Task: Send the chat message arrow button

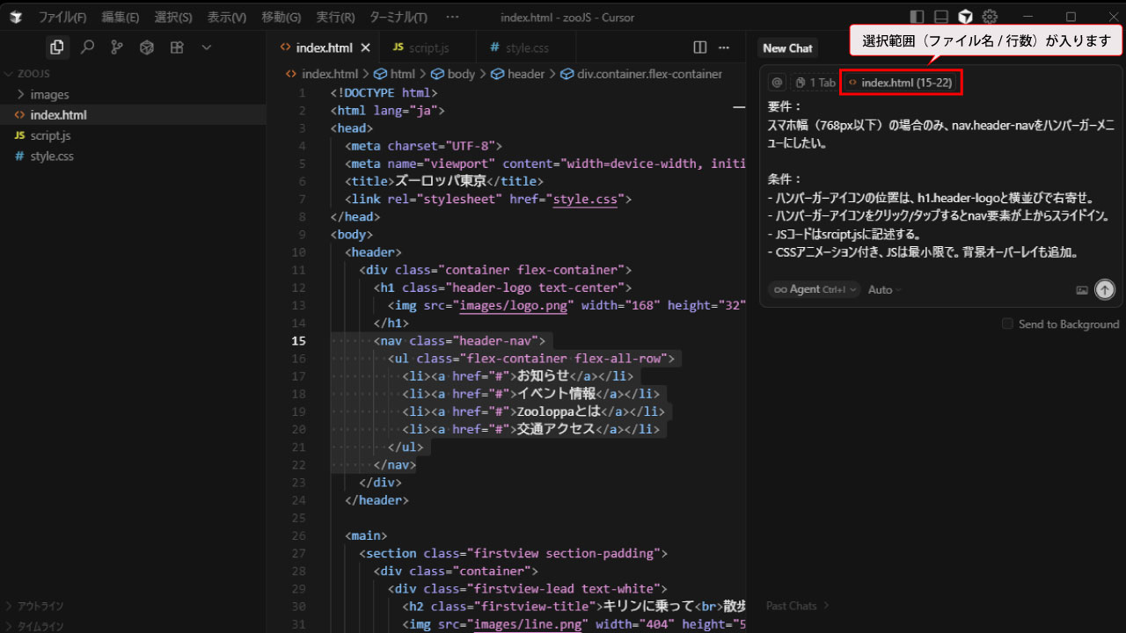Action: click(1105, 289)
